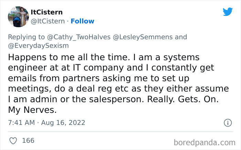The height and width of the screenshot is (150, 241).
Task: Follow the ItCistern account
Action: [82, 21]
